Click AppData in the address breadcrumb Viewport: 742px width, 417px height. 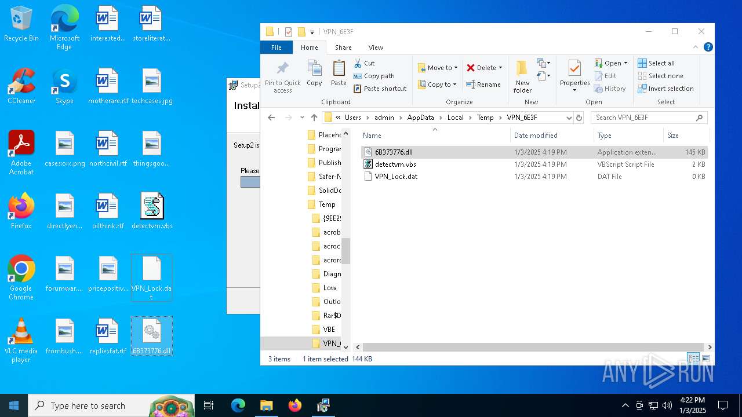pos(420,118)
